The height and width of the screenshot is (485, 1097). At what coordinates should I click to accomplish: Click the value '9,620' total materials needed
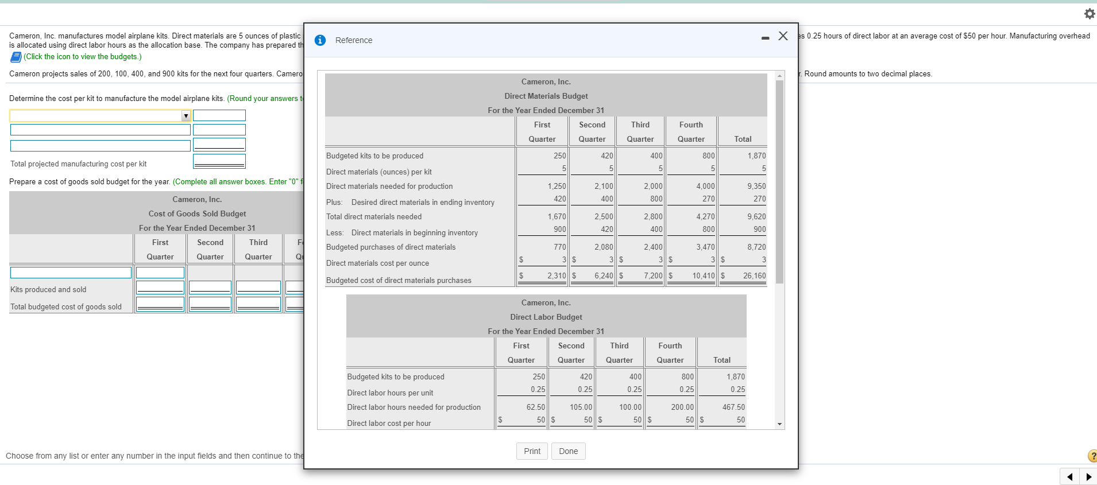coord(756,216)
